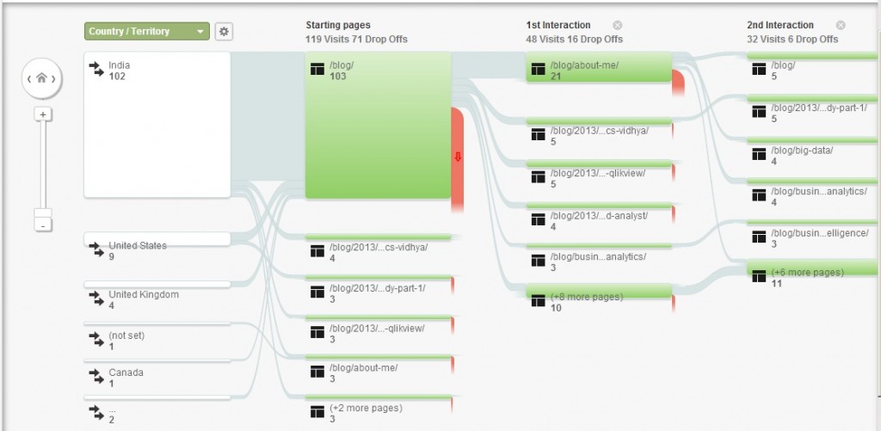881x431 pixels.
Task: Expand (+2 more pages) in Starting pages
Action: pyautogui.click(x=379, y=412)
